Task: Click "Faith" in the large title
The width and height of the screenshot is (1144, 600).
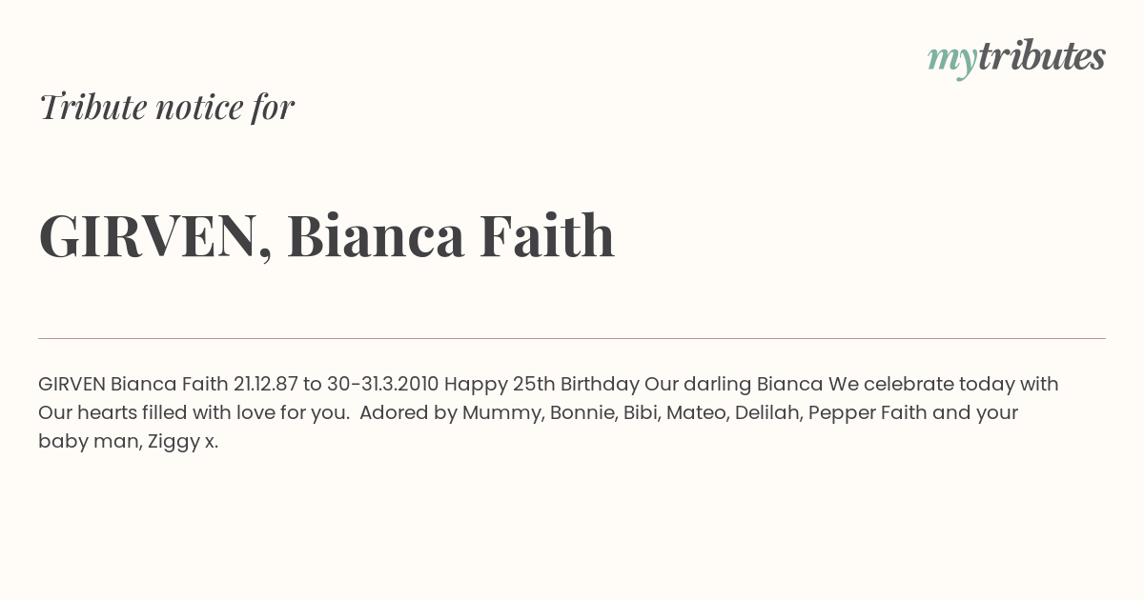Action: pos(546,235)
